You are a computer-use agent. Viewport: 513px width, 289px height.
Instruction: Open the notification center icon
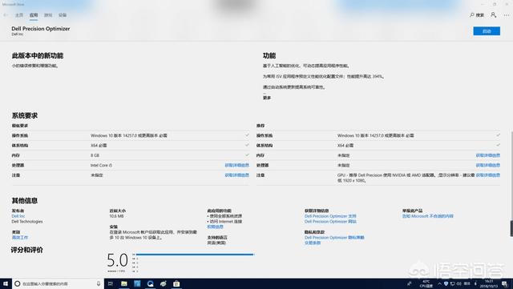[504, 283]
